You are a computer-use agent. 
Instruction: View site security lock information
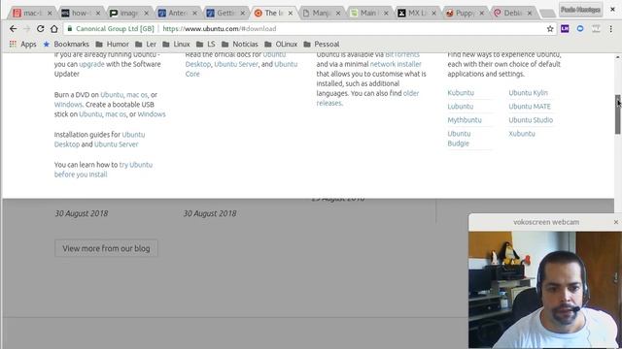pyautogui.click(x=70, y=28)
